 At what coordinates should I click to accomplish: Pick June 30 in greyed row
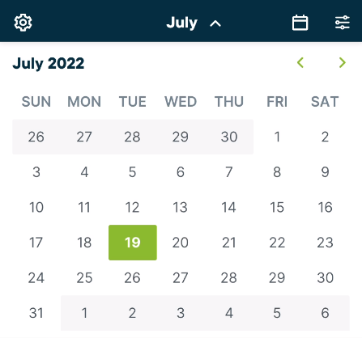coord(229,137)
